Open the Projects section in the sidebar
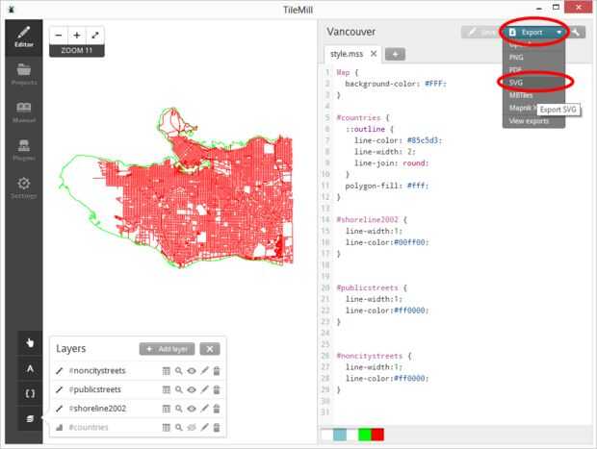The image size is (597, 449). [x=24, y=75]
